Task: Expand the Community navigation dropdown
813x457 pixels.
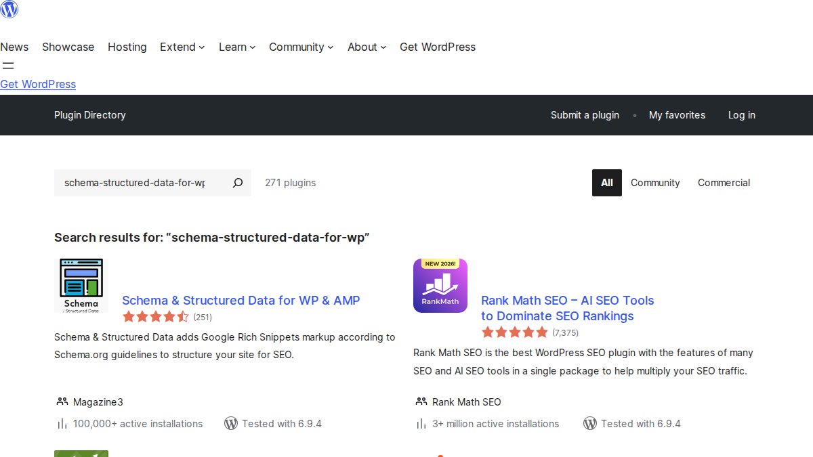Action: 301,47
